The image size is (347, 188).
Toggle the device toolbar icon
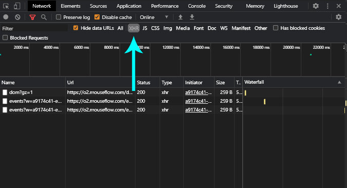(17, 6)
